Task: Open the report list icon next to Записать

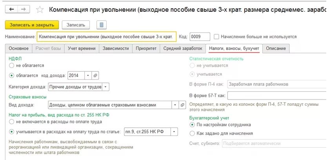Action: click(102, 25)
